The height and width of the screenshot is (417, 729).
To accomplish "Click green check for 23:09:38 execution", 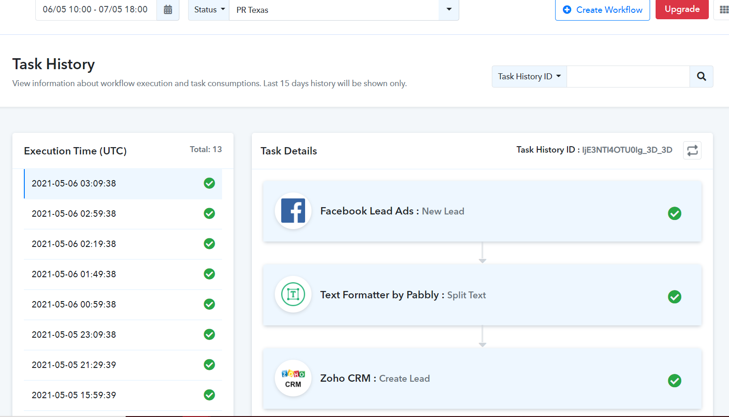I will coord(209,335).
